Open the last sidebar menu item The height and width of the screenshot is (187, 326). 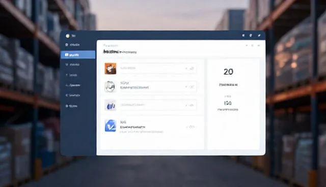pos(71,106)
